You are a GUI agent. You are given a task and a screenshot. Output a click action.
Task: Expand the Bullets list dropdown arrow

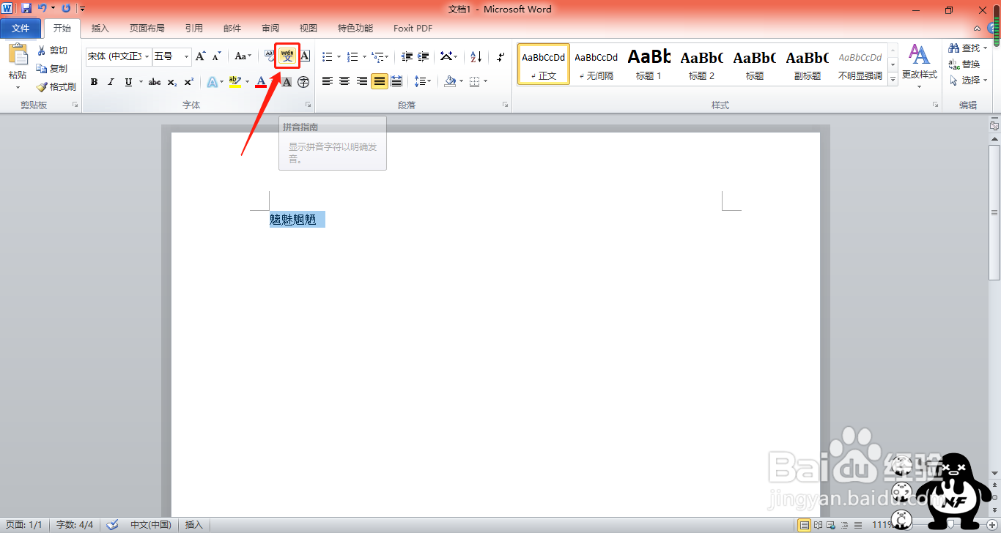[340, 56]
